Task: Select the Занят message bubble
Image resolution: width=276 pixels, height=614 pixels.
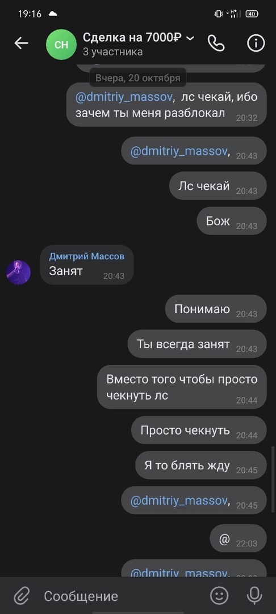Action: (x=87, y=265)
